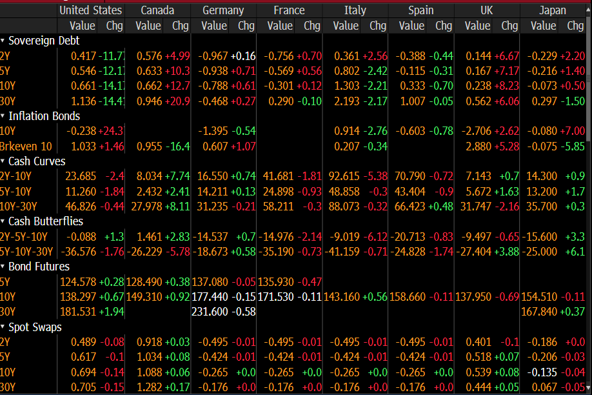Select the Canada column header

coord(157,10)
